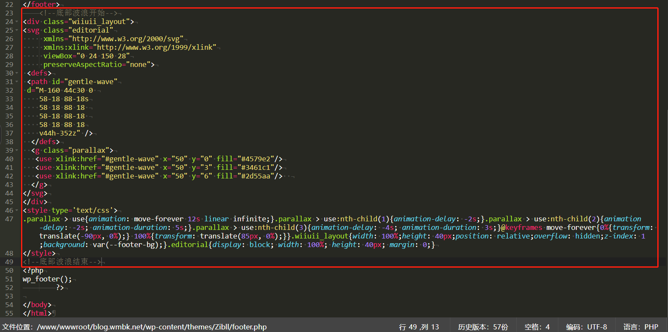Viewport: 668px width, 332px height.
Task: Click the 行 49, 列 13 cursor position
Action: pyautogui.click(x=419, y=327)
